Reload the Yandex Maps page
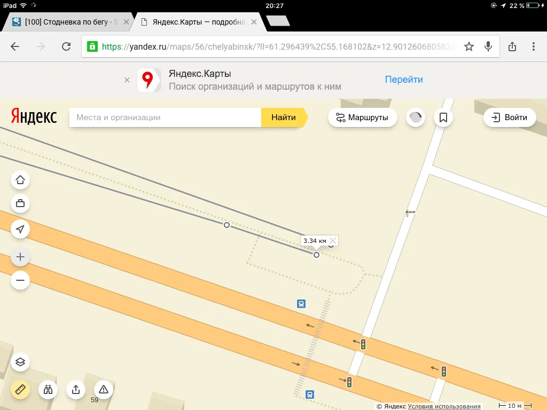 click(x=66, y=46)
